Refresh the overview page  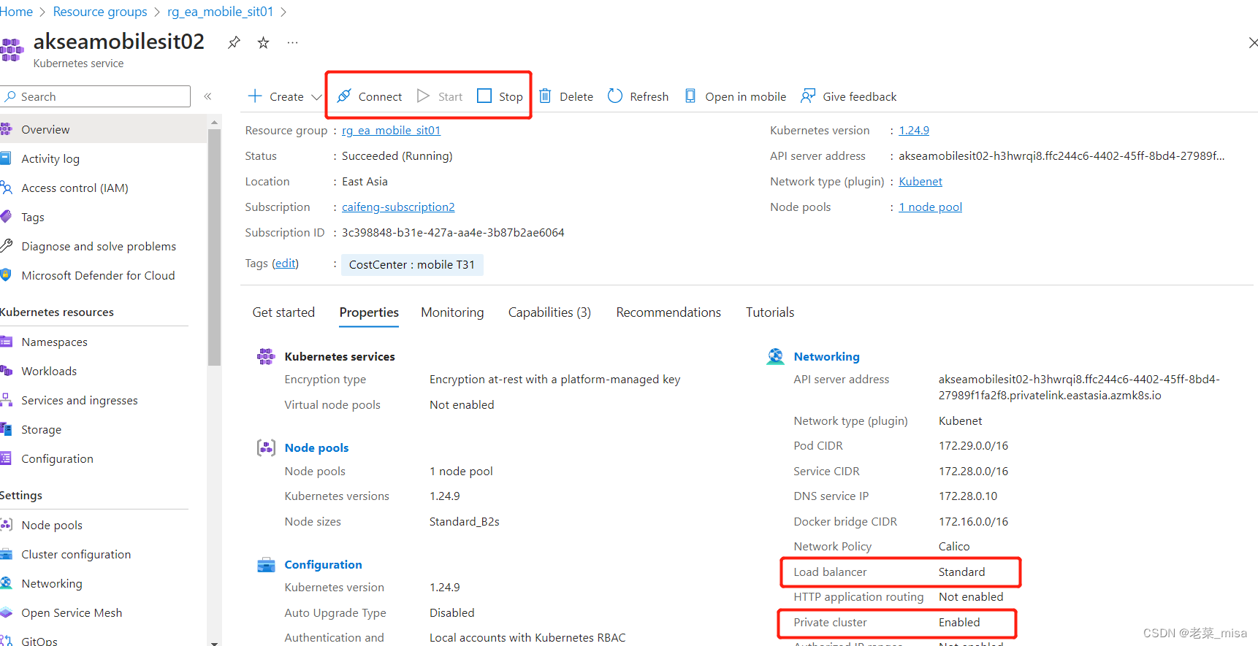pyautogui.click(x=638, y=96)
